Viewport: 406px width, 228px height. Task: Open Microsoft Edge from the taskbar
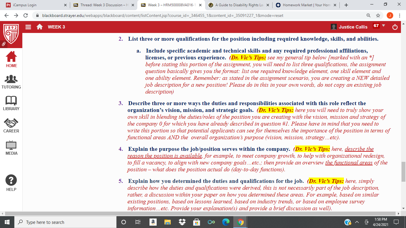[x=226, y=222]
